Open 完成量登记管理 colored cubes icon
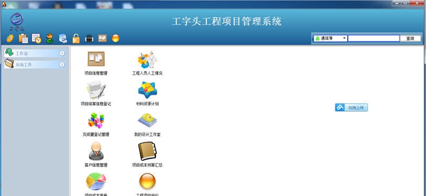Viewport: 426px width, 196px height. click(96, 121)
